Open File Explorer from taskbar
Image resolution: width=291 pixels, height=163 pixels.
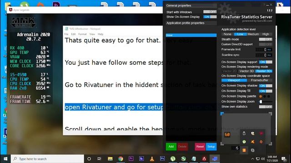110,159
